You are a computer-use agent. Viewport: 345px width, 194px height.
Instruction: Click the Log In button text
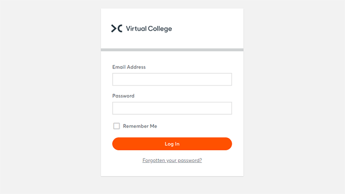pos(172,144)
